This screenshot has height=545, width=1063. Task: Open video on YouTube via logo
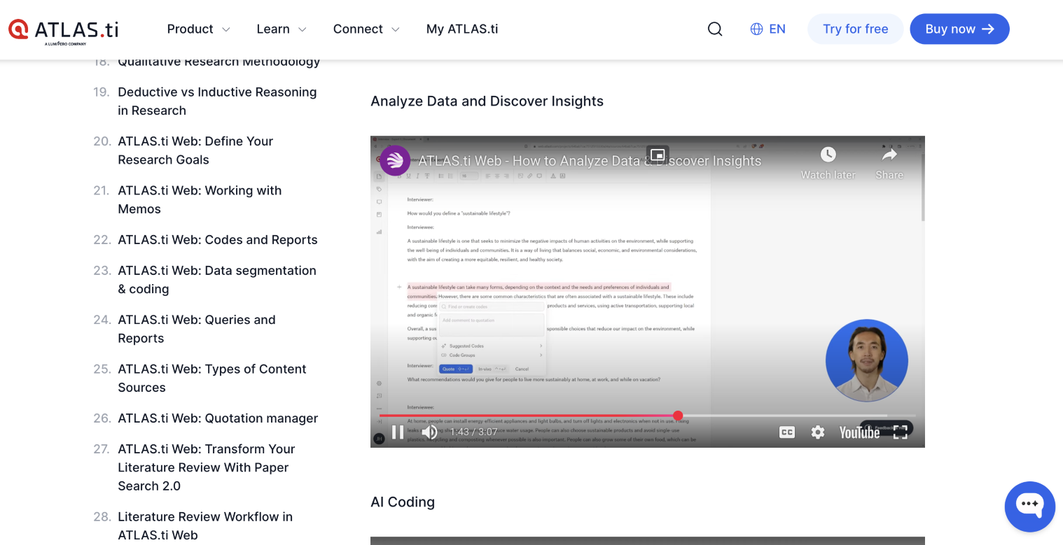point(859,432)
